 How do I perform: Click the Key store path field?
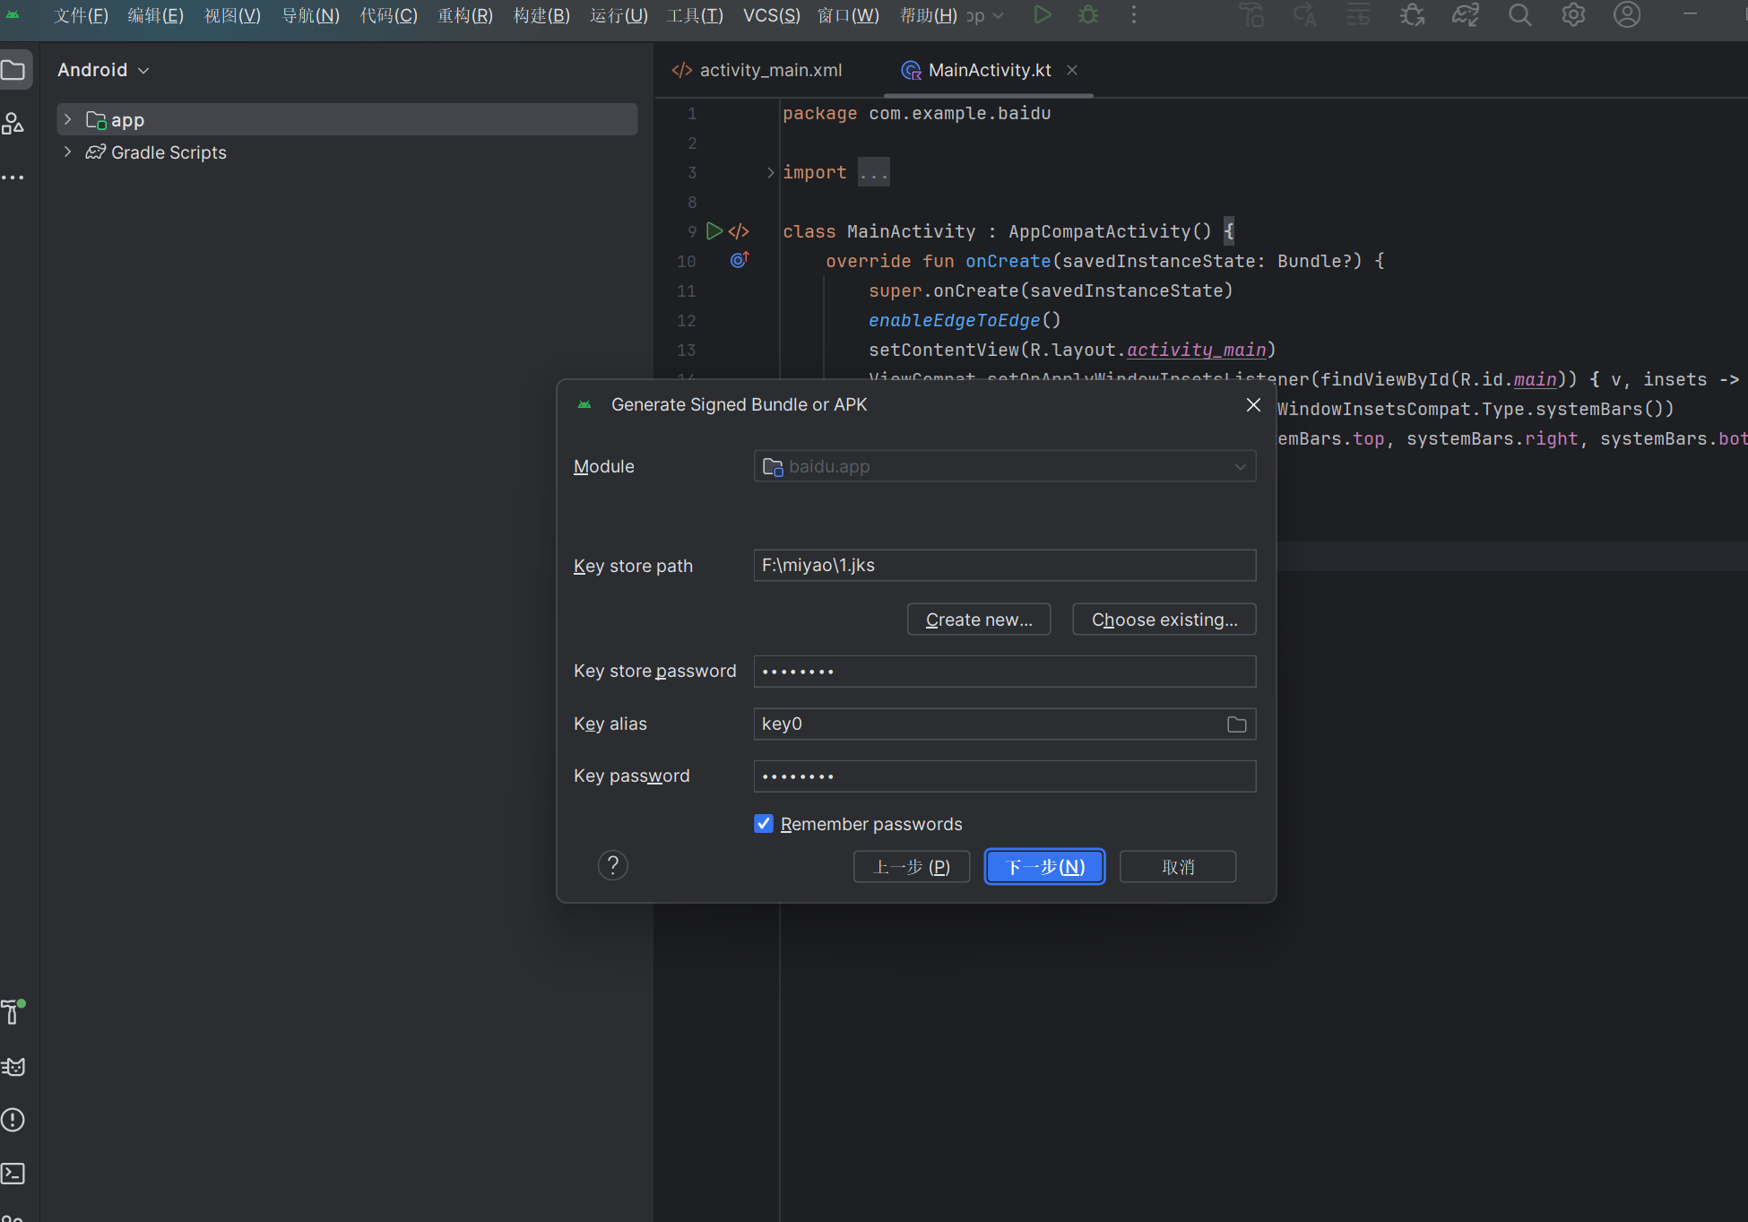[1004, 566]
